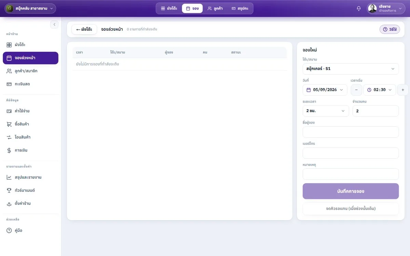Open ค่าใช้จ่าย in the sidebar
This screenshot has width=410, height=256.
[30, 111]
